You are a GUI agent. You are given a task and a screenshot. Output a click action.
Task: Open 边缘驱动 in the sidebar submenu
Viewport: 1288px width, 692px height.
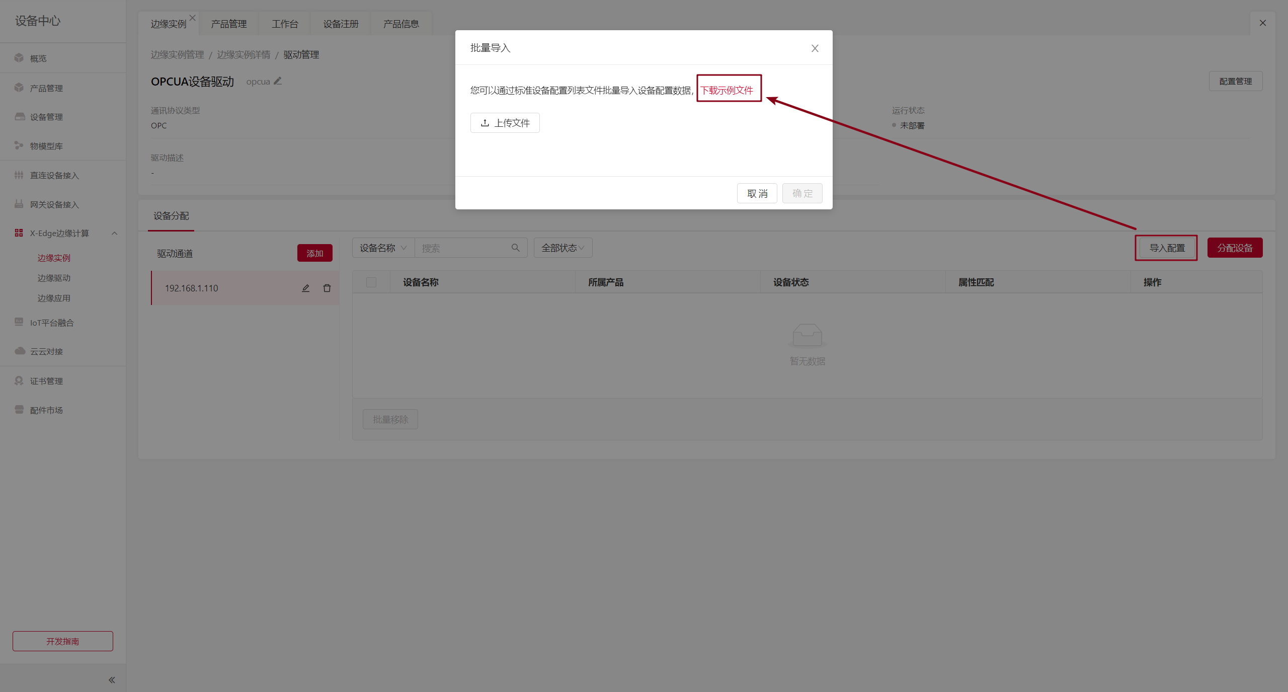pyautogui.click(x=54, y=278)
